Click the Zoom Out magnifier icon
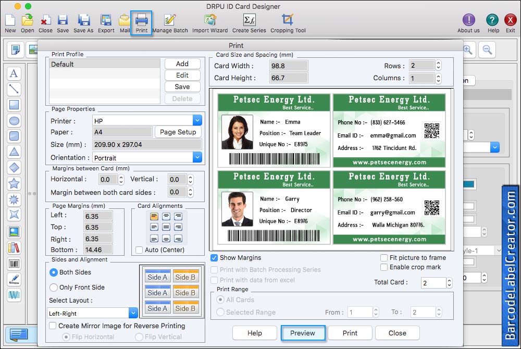The width and height of the screenshot is (521, 349). click(487, 50)
